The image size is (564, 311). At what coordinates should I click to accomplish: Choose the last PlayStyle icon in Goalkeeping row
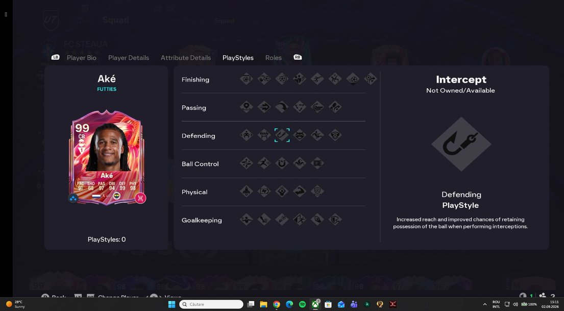pyautogui.click(x=335, y=219)
